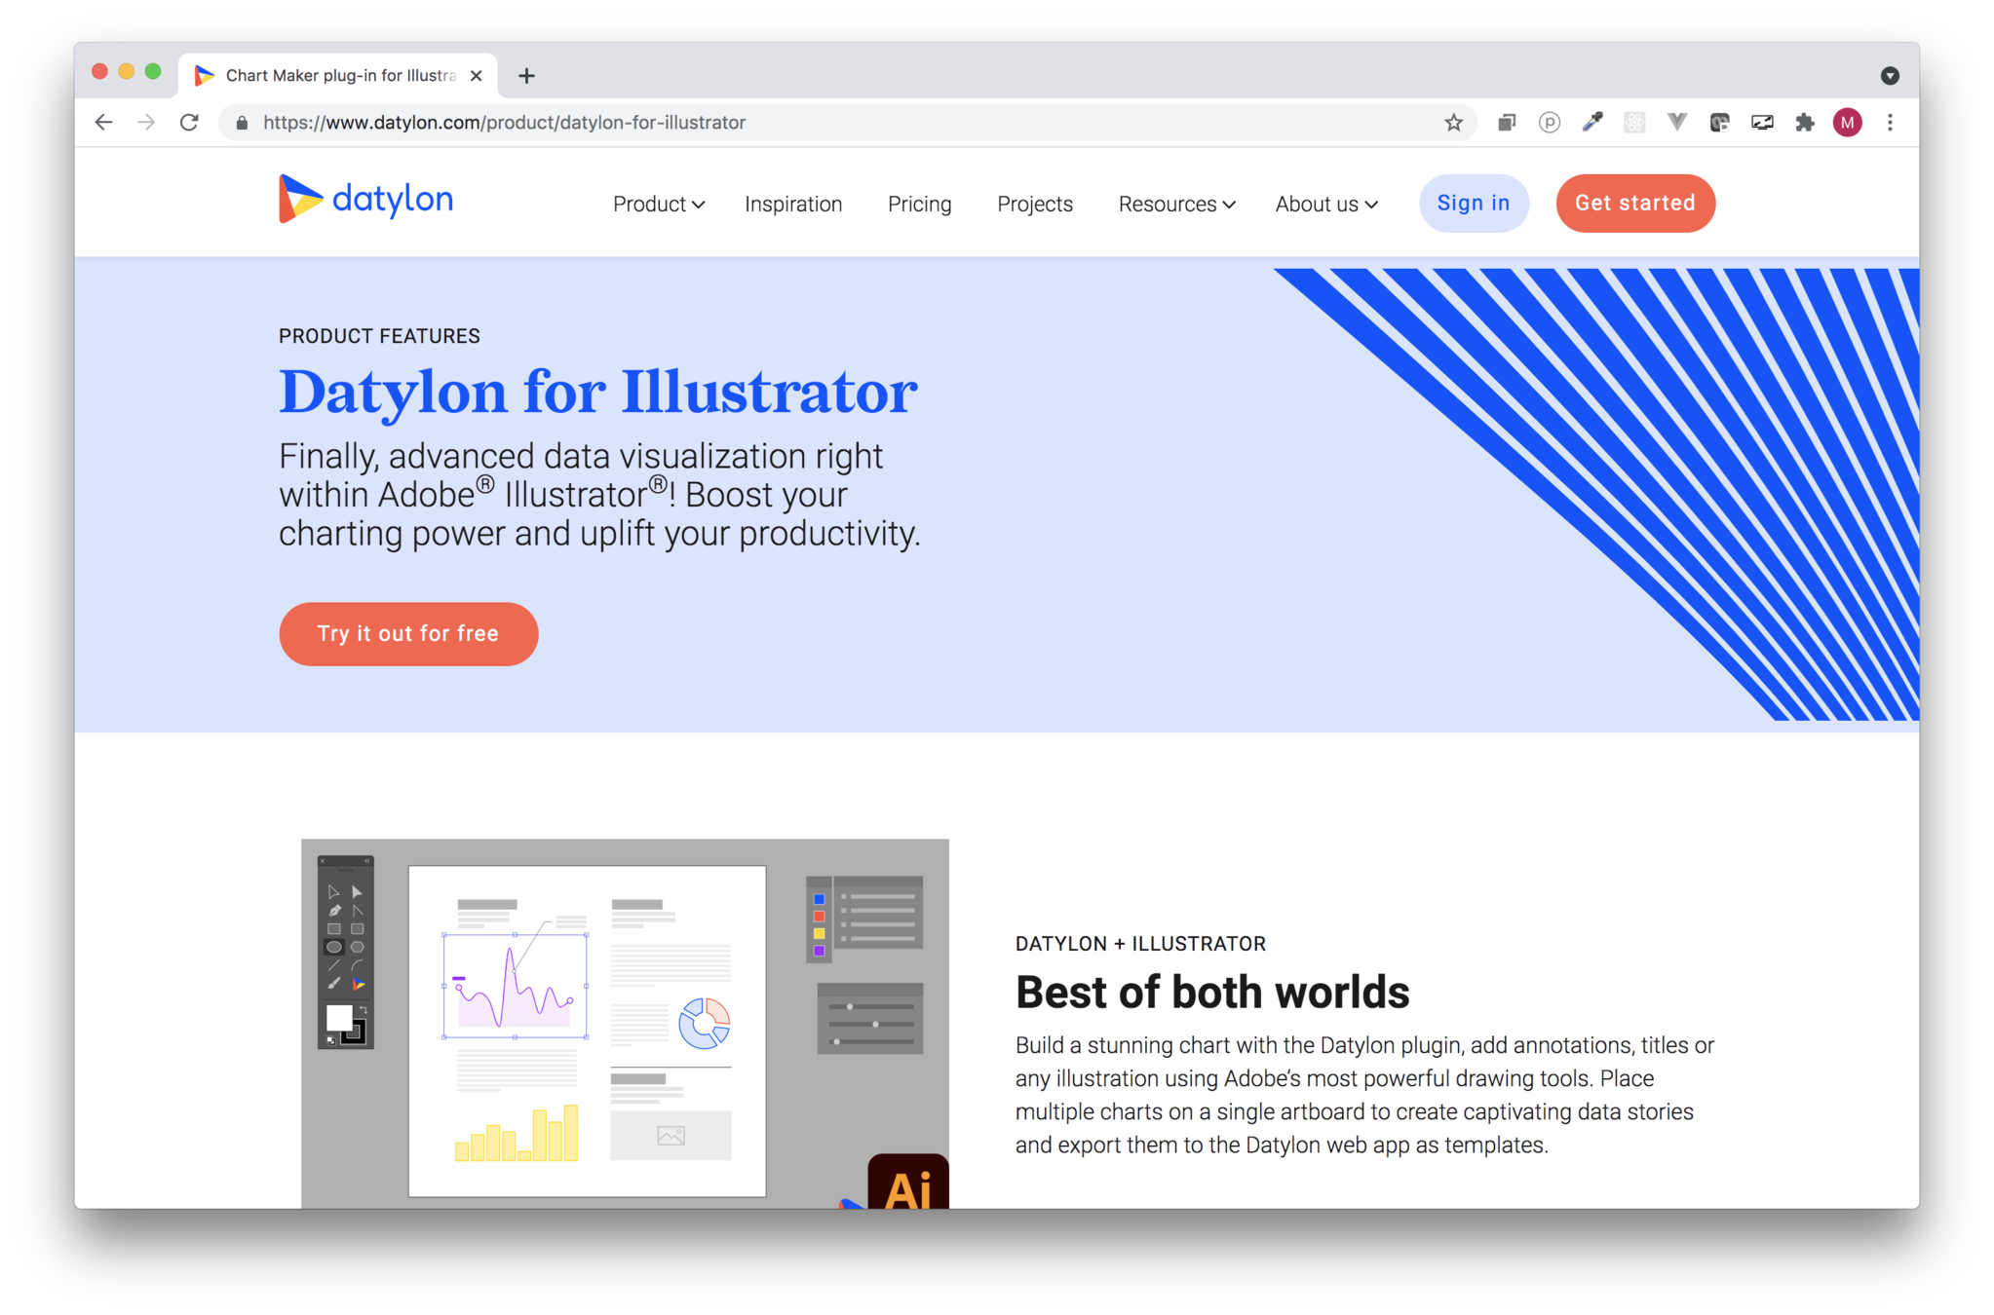Click the eyedropper color picker extension
Image resolution: width=1994 pixels, height=1315 pixels.
coord(1592,123)
